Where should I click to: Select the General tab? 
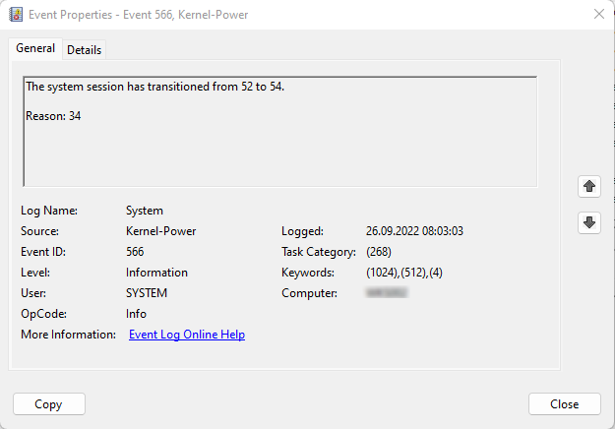click(x=35, y=49)
